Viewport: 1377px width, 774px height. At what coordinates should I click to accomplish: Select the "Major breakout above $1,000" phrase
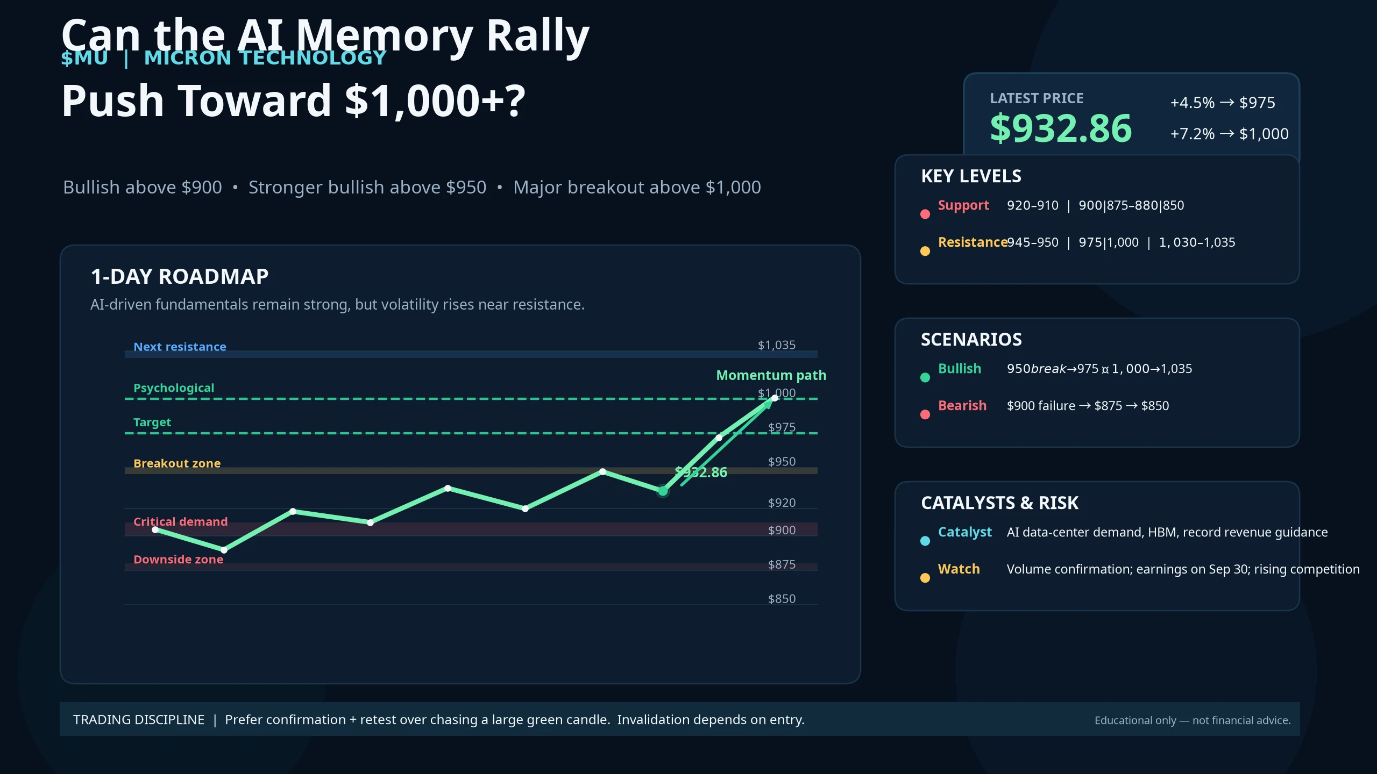(x=637, y=187)
